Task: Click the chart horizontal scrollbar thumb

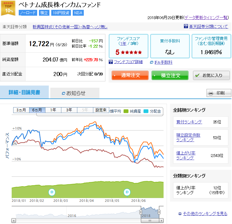Action: point(150,221)
